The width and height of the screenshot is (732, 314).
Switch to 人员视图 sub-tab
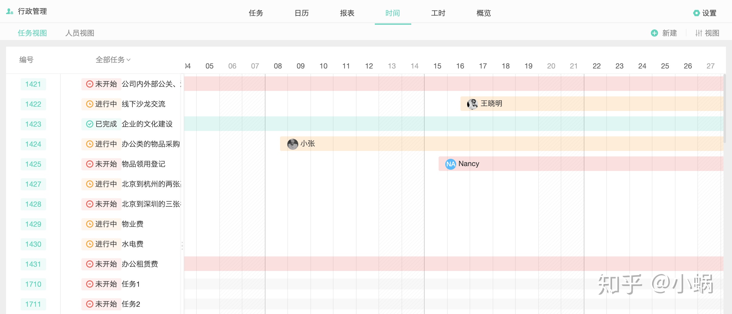[80, 33]
